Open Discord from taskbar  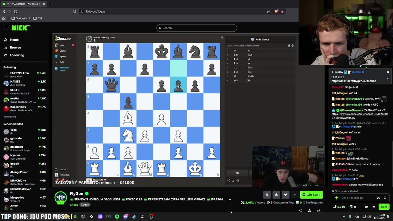pos(125,217)
